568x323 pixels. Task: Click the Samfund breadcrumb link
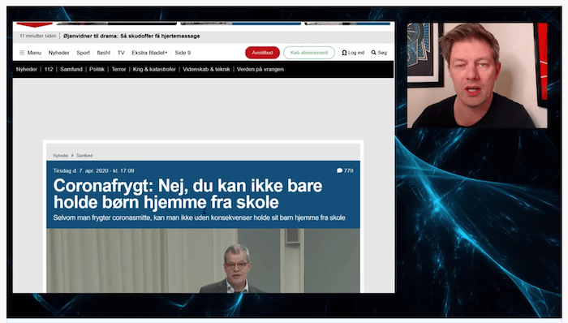coord(84,155)
